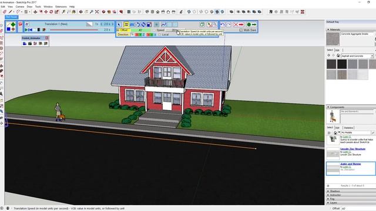Expand the Shadows panel
This screenshot has width=376, height=211.
[x=328, y=191]
